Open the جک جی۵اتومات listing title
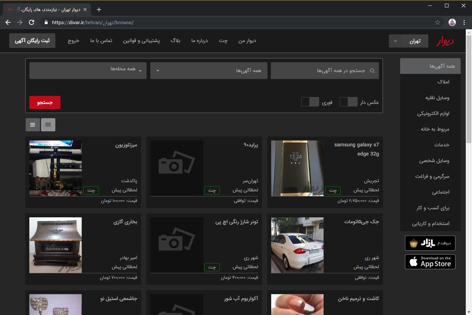472x315 pixels. tap(362, 222)
